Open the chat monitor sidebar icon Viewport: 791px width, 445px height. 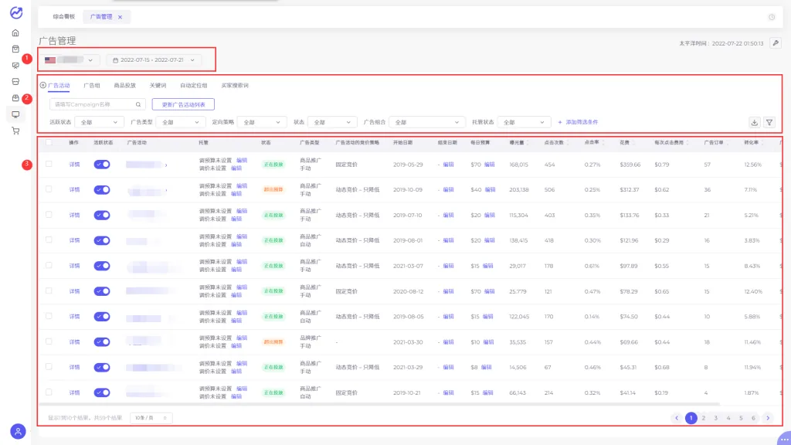[15, 66]
